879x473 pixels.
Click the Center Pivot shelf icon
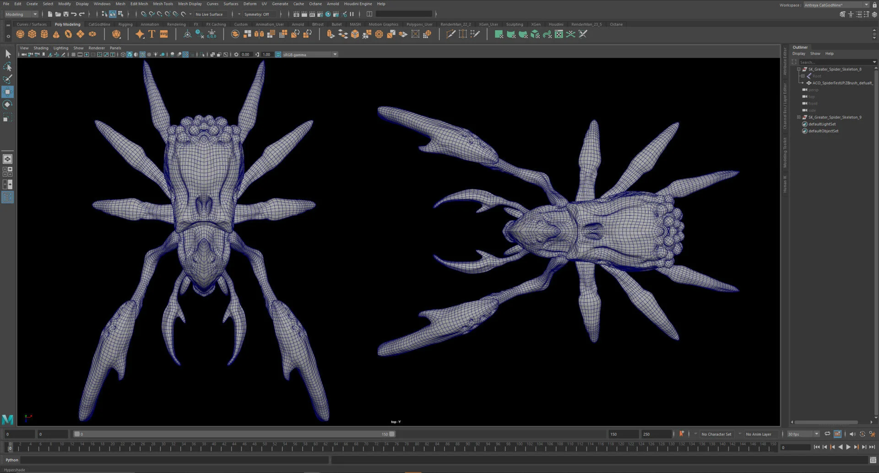tap(187, 34)
